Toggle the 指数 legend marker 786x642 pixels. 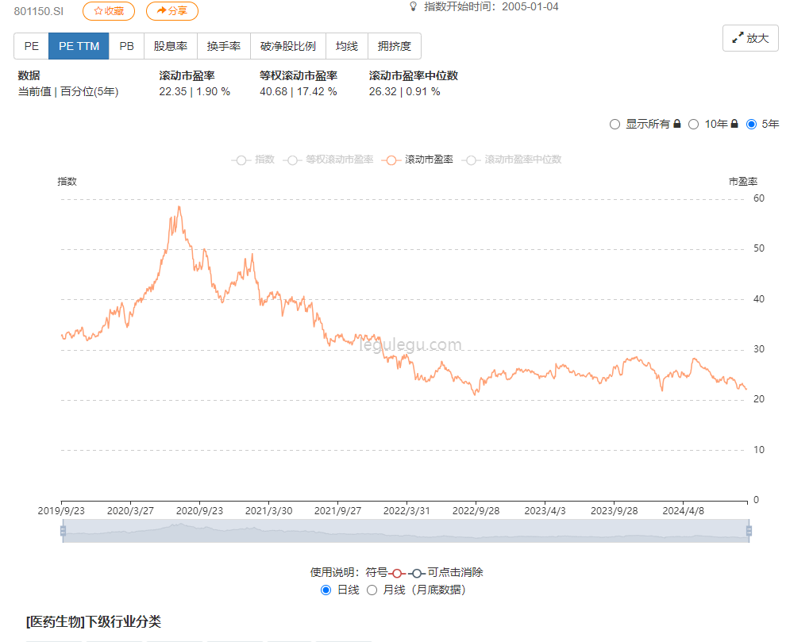coord(242,160)
